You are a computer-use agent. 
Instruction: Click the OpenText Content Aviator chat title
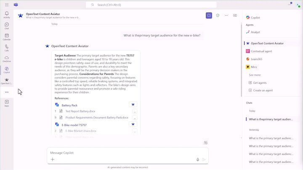[43, 14]
